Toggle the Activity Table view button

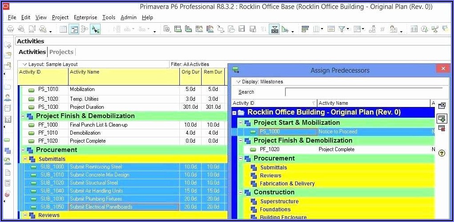click(x=63, y=29)
